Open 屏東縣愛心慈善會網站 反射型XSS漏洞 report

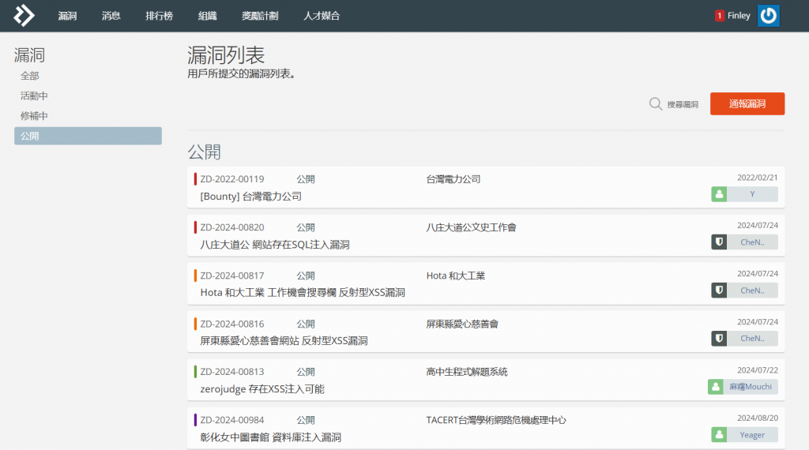[x=284, y=341]
